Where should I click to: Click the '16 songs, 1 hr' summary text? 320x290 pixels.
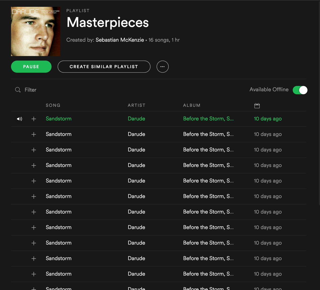pyautogui.click(x=164, y=40)
